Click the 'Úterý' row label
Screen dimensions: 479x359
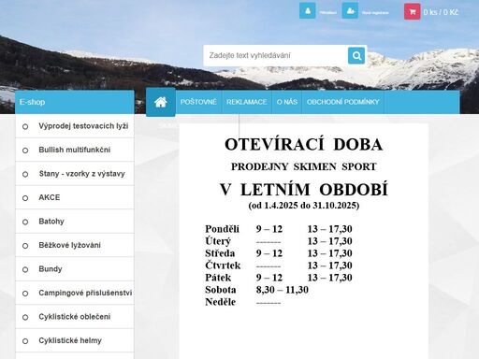click(x=218, y=241)
